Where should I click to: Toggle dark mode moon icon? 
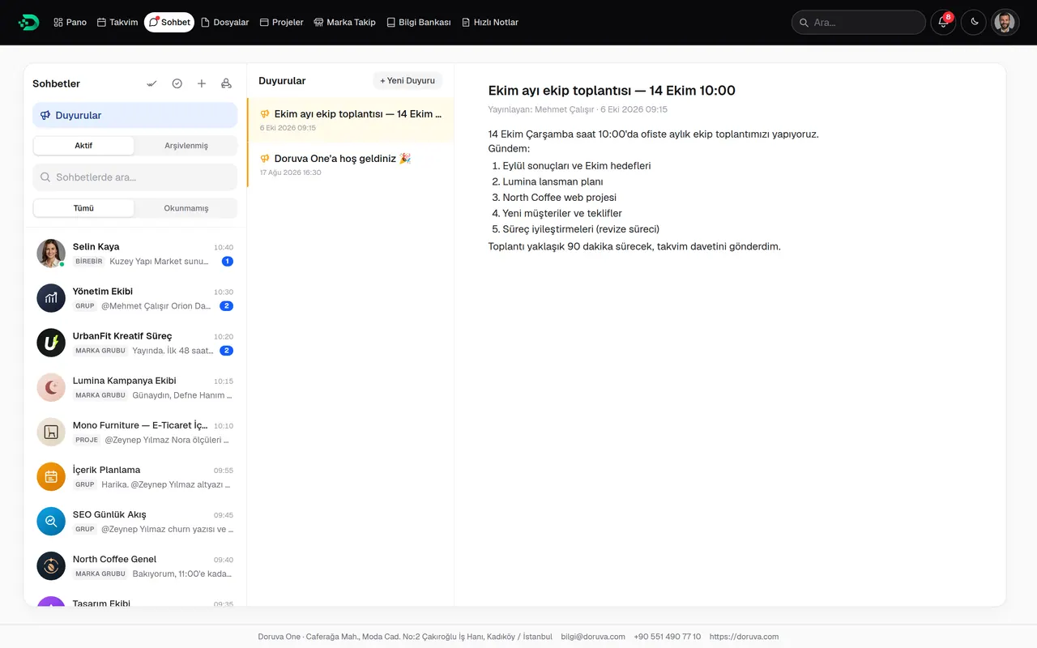[974, 23]
